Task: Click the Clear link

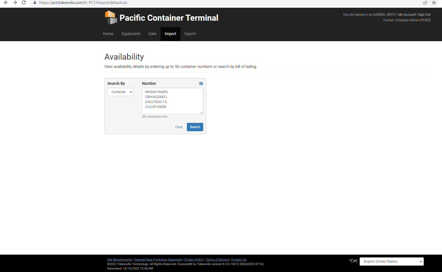Action: (x=179, y=127)
